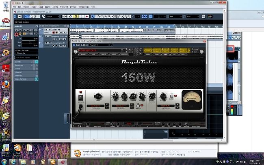The image size is (264, 165).
Task: Toggle record enable on Audio 01 track
Action: pos(54,33)
